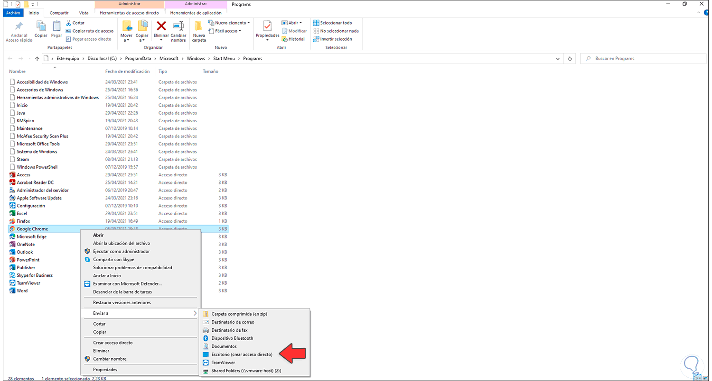
Task: Click the Pegar clipboard icon
Action: coord(56,26)
